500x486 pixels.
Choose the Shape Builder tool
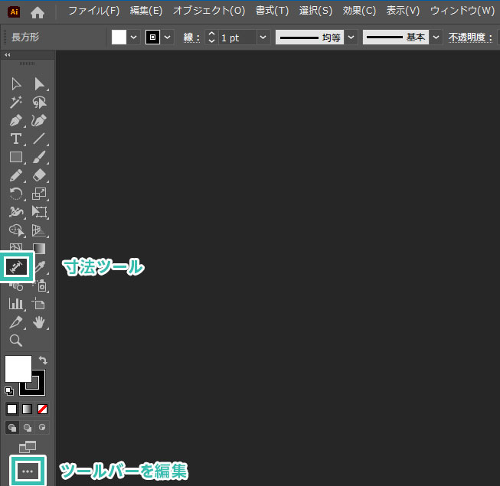pos(16,230)
